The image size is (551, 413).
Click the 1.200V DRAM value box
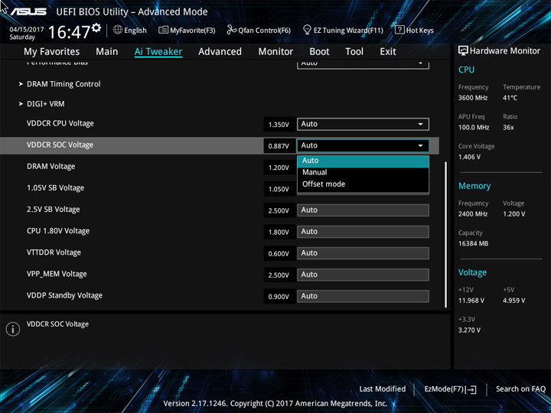[279, 167]
